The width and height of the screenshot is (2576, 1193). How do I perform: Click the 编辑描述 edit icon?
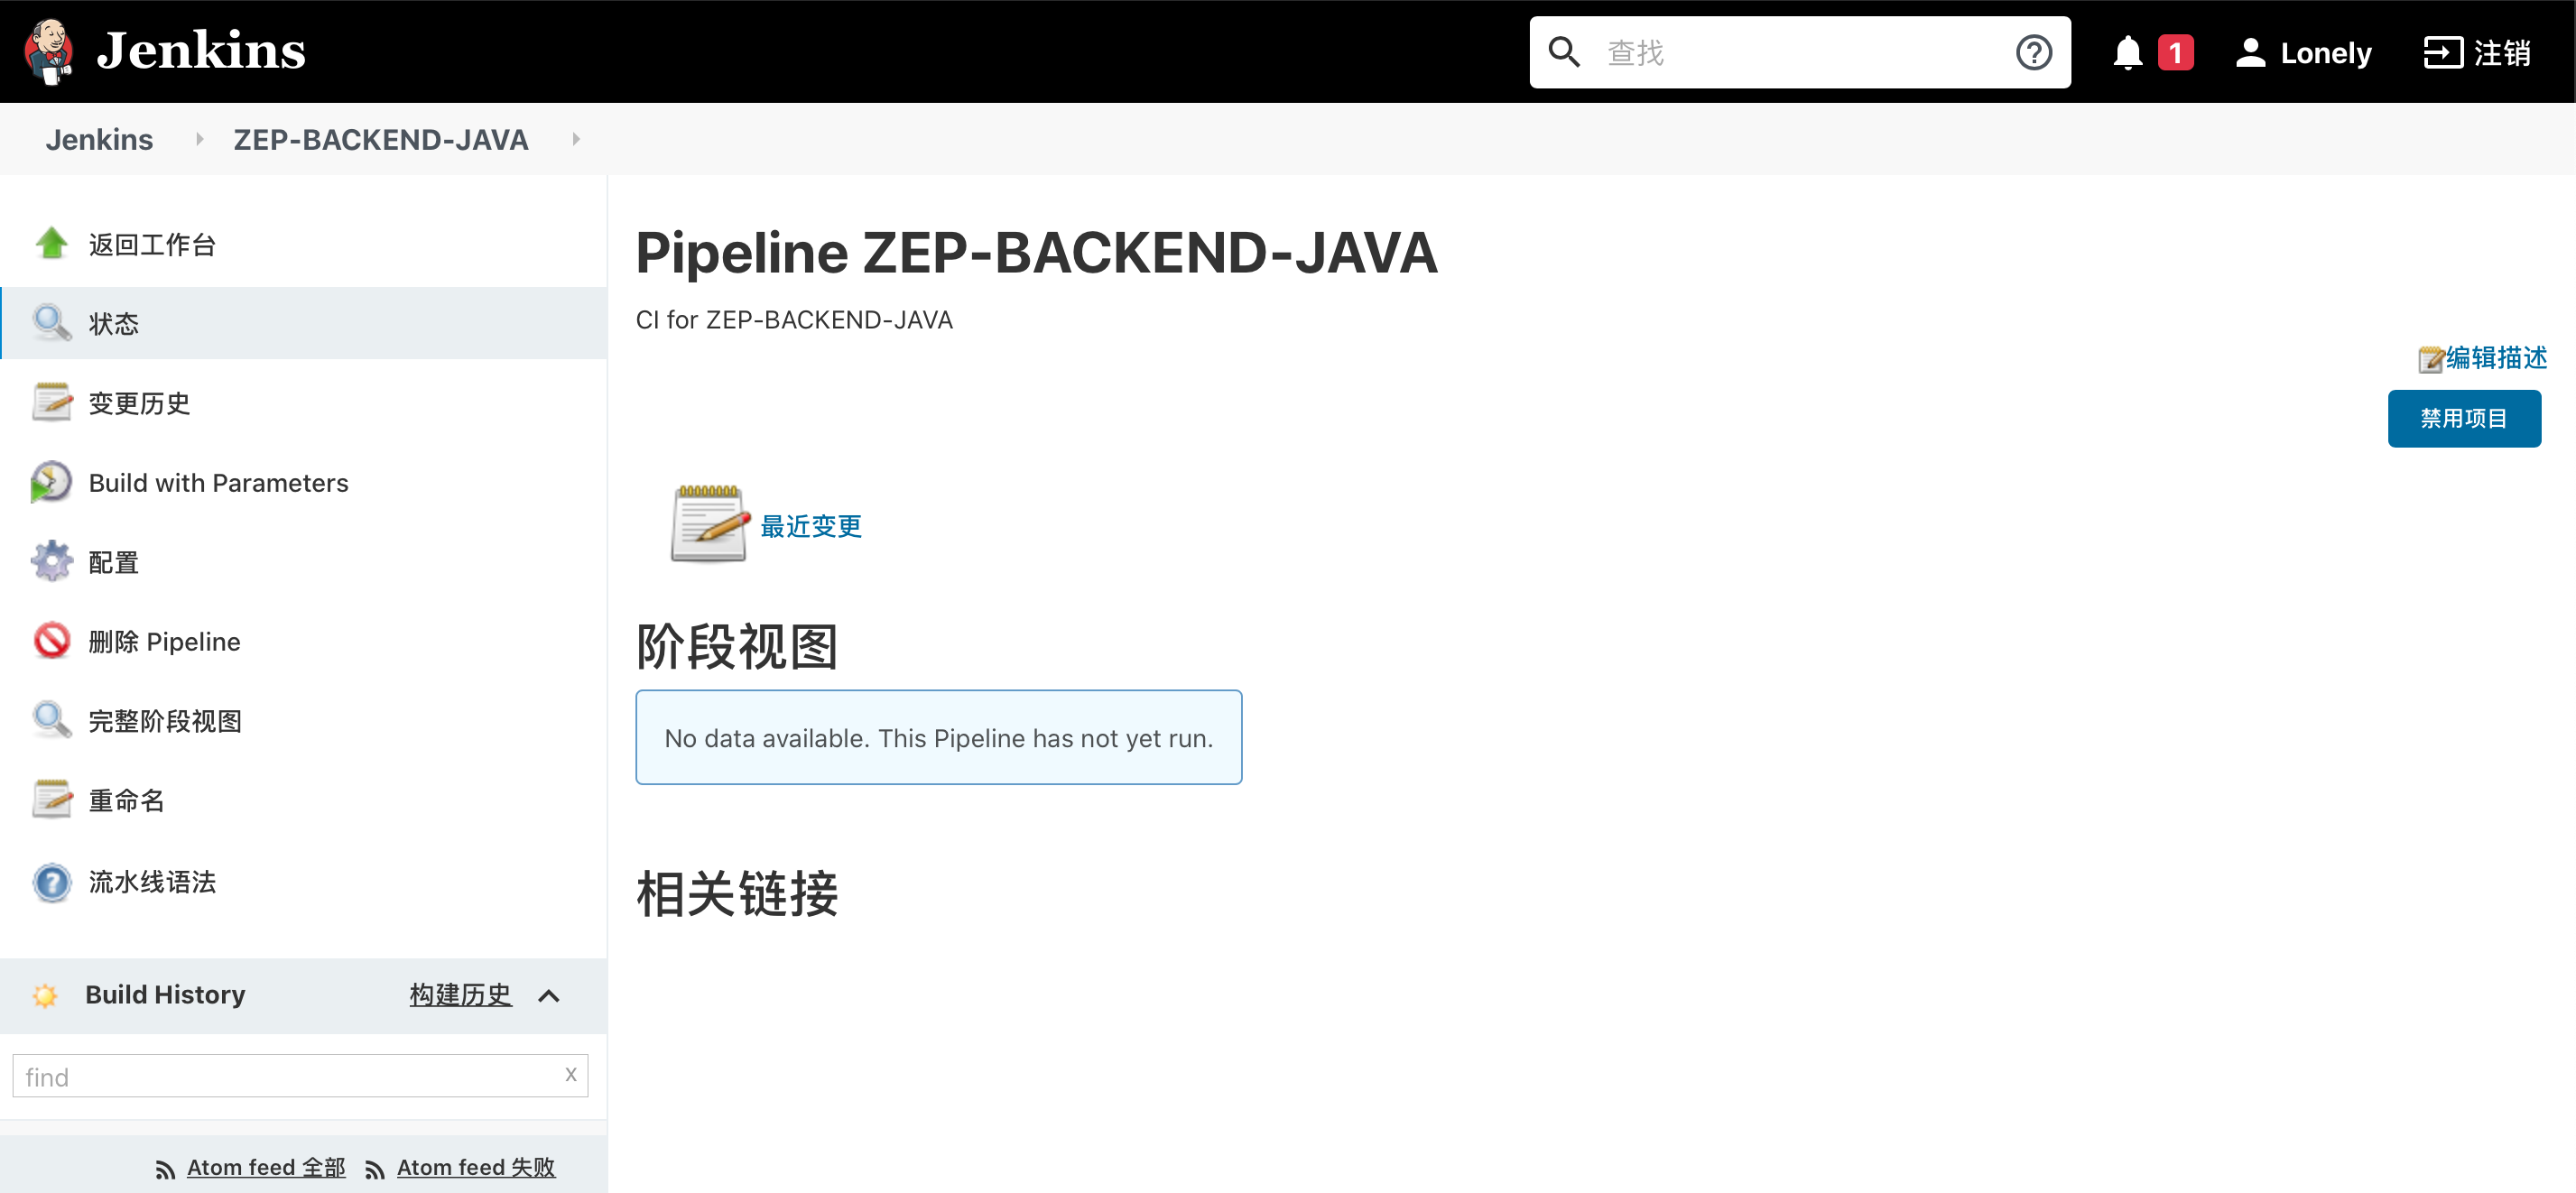[x=2431, y=359]
